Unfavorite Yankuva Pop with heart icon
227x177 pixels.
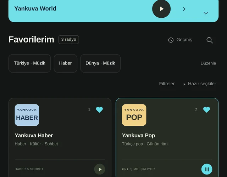point(206,110)
